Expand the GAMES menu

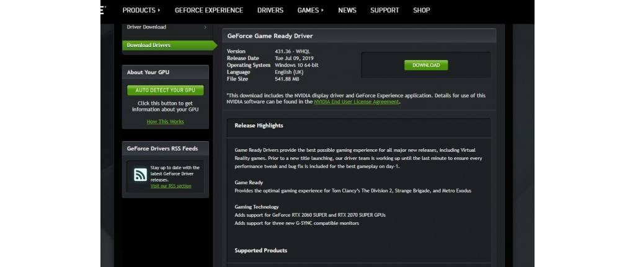(x=311, y=10)
